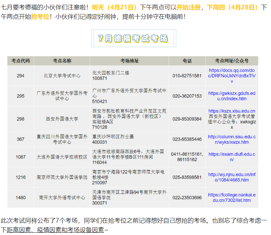Click phone number 029-85309384
Viewport: 271px width, 235px height.
tap(187, 119)
